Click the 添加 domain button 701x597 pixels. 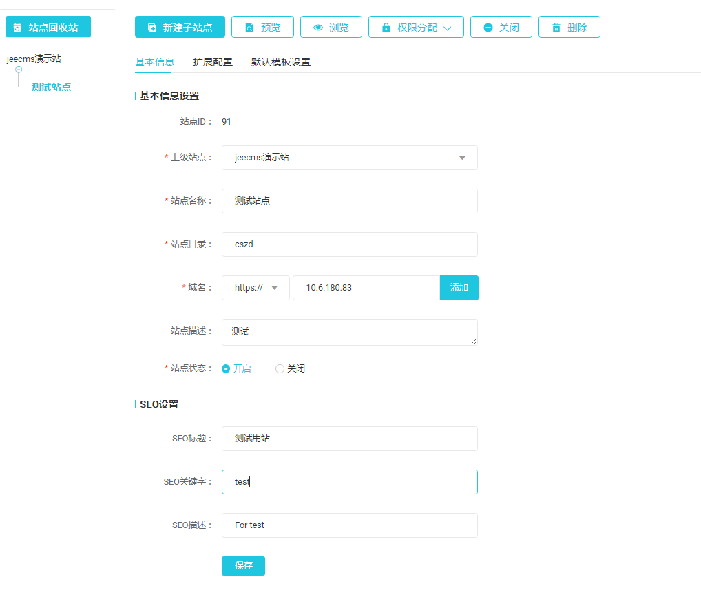459,288
